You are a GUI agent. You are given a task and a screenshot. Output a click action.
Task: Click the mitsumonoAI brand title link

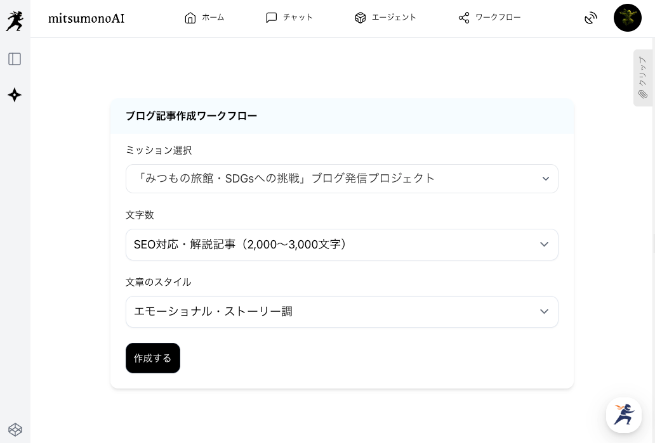tap(86, 18)
